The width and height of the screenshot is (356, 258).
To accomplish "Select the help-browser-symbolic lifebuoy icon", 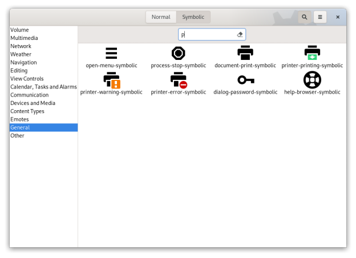I will coord(312,80).
